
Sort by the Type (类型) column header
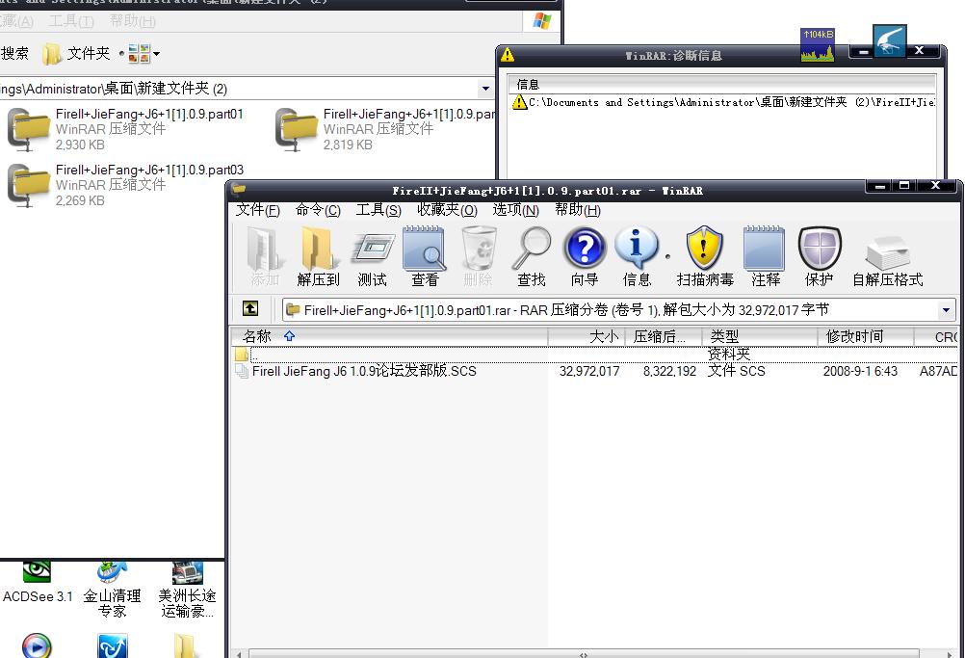click(x=760, y=336)
